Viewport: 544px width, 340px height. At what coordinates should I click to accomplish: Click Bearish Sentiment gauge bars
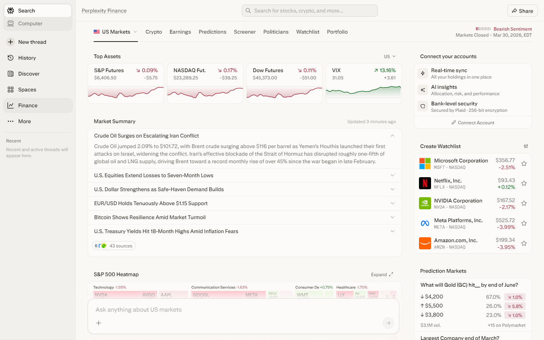point(483,29)
